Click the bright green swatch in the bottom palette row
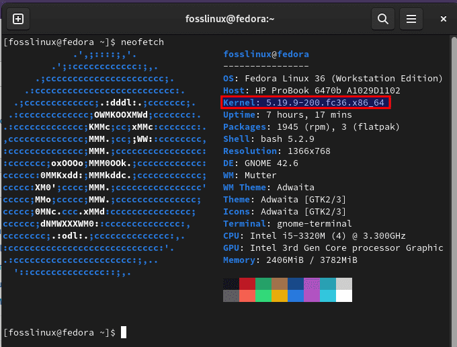 [x=263, y=296]
